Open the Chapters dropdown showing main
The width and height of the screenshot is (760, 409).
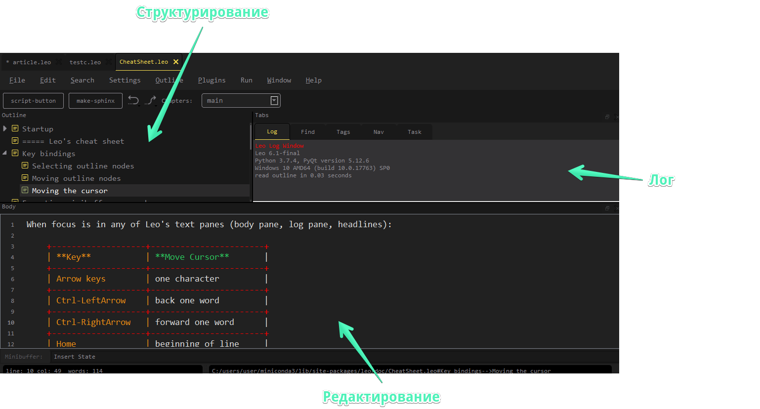(241, 100)
